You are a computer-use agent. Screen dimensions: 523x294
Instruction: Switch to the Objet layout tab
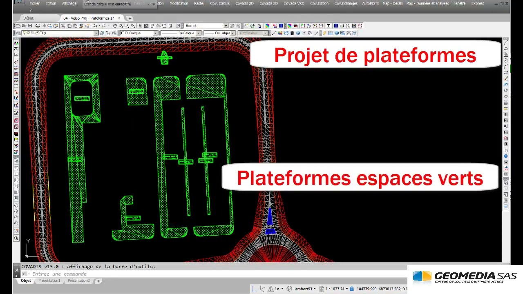pos(26,281)
